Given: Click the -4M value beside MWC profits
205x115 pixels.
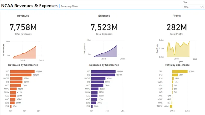Looking at the screenshot, I should 169,99.
